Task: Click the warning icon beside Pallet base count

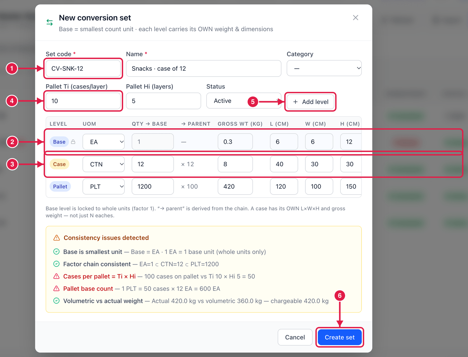Action: [x=56, y=288]
